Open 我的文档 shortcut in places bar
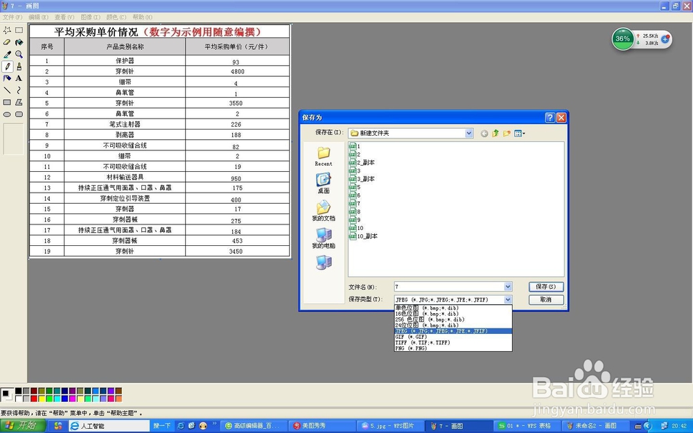This screenshot has width=693, height=433. 324,211
